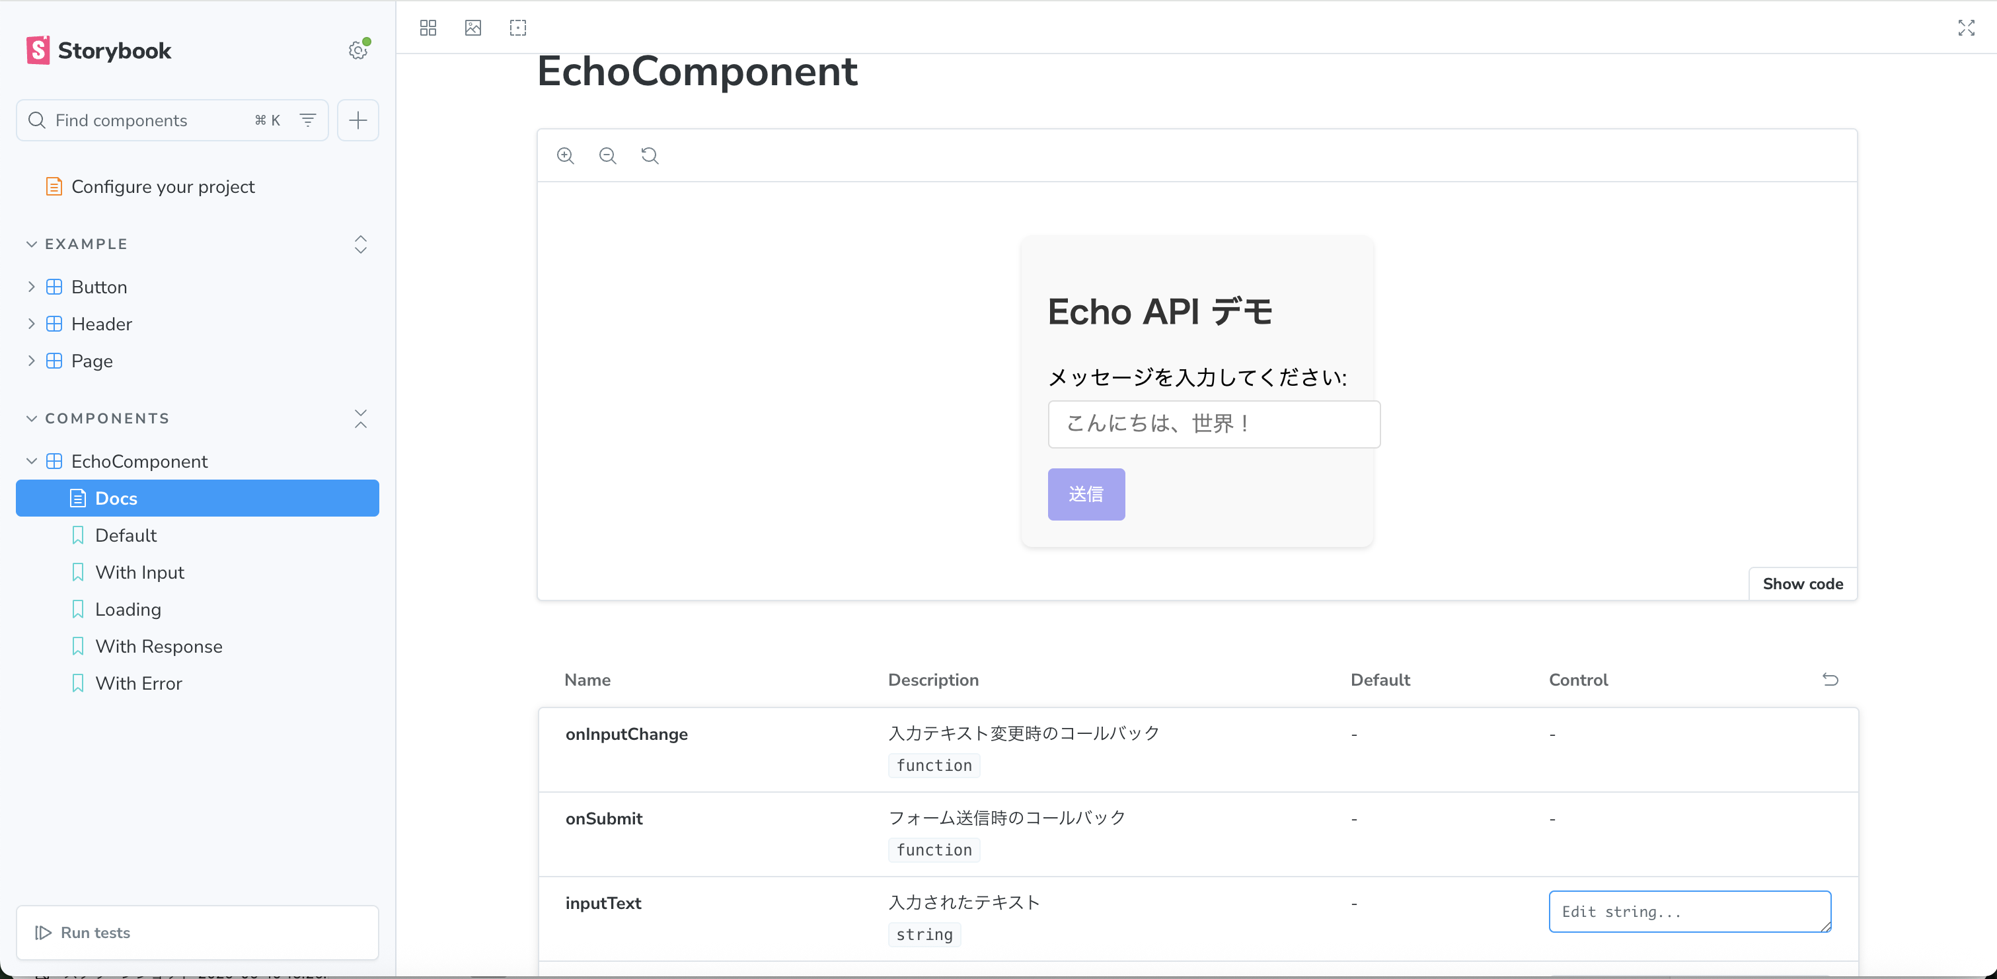Viewport: 1997px width, 979px height.
Task: Click the plus button to create story
Action: [x=358, y=120]
